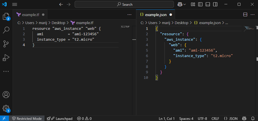
Task: Change line endings via 'CRLF'
Action: [215, 118]
